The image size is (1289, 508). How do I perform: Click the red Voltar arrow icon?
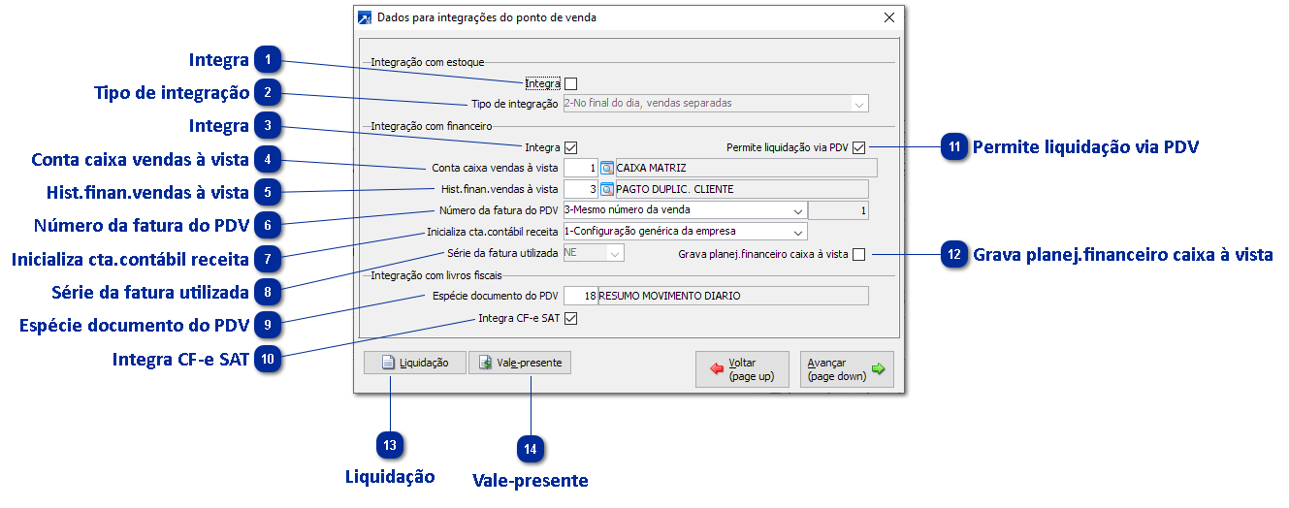click(x=717, y=369)
